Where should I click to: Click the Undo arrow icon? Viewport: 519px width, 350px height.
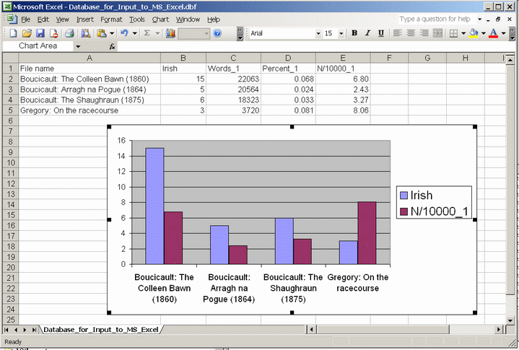(x=124, y=33)
